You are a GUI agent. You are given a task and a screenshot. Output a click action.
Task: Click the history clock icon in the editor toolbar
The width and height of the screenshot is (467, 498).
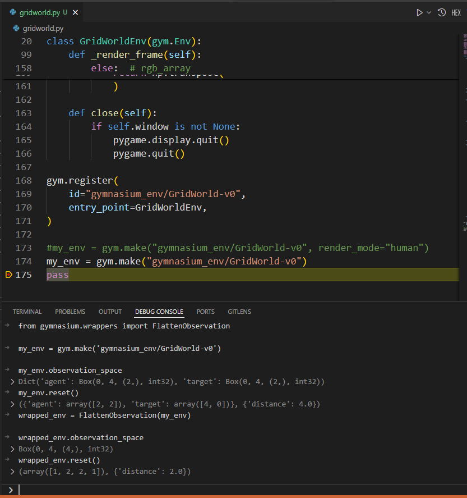(442, 13)
